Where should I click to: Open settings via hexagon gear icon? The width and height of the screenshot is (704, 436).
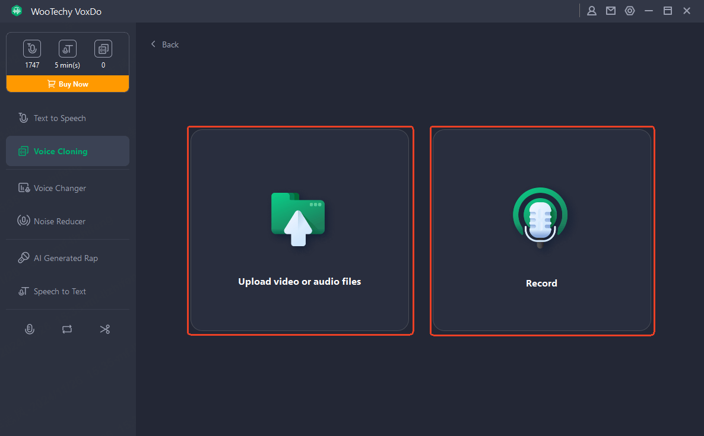[x=630, y=11]
